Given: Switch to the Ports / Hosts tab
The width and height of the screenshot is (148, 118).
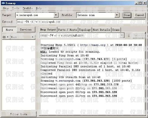Looking at the screenshot, I should (x=68, y=30).
